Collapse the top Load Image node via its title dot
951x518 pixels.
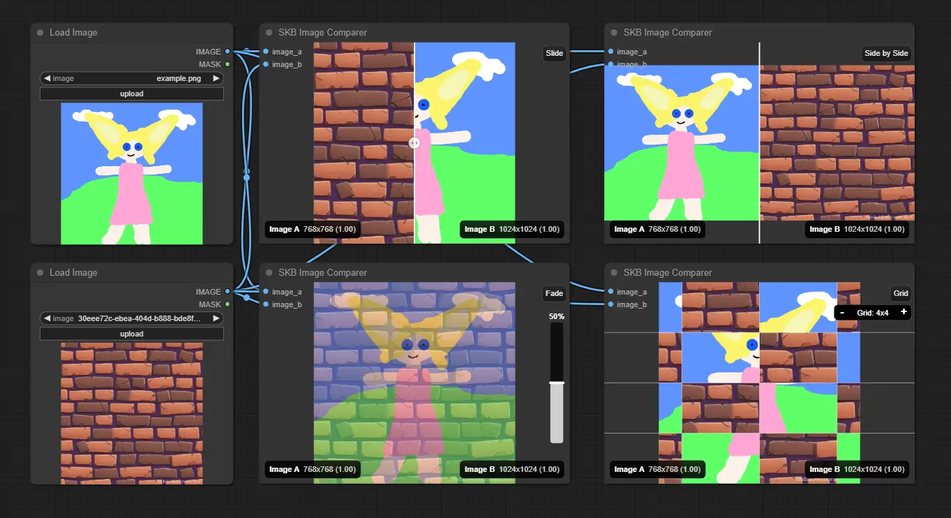40,33
